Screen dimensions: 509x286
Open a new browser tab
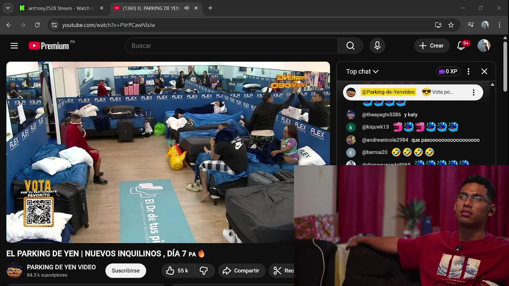click(210, 8)
